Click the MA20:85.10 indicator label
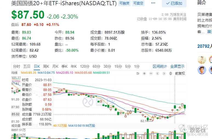This screenshot has height=139, width=212. pos(64,73)
